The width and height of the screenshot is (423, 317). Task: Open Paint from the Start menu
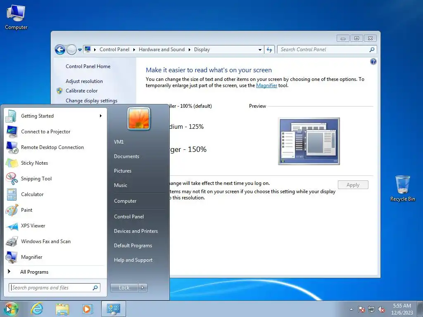[x=55, y=210]
